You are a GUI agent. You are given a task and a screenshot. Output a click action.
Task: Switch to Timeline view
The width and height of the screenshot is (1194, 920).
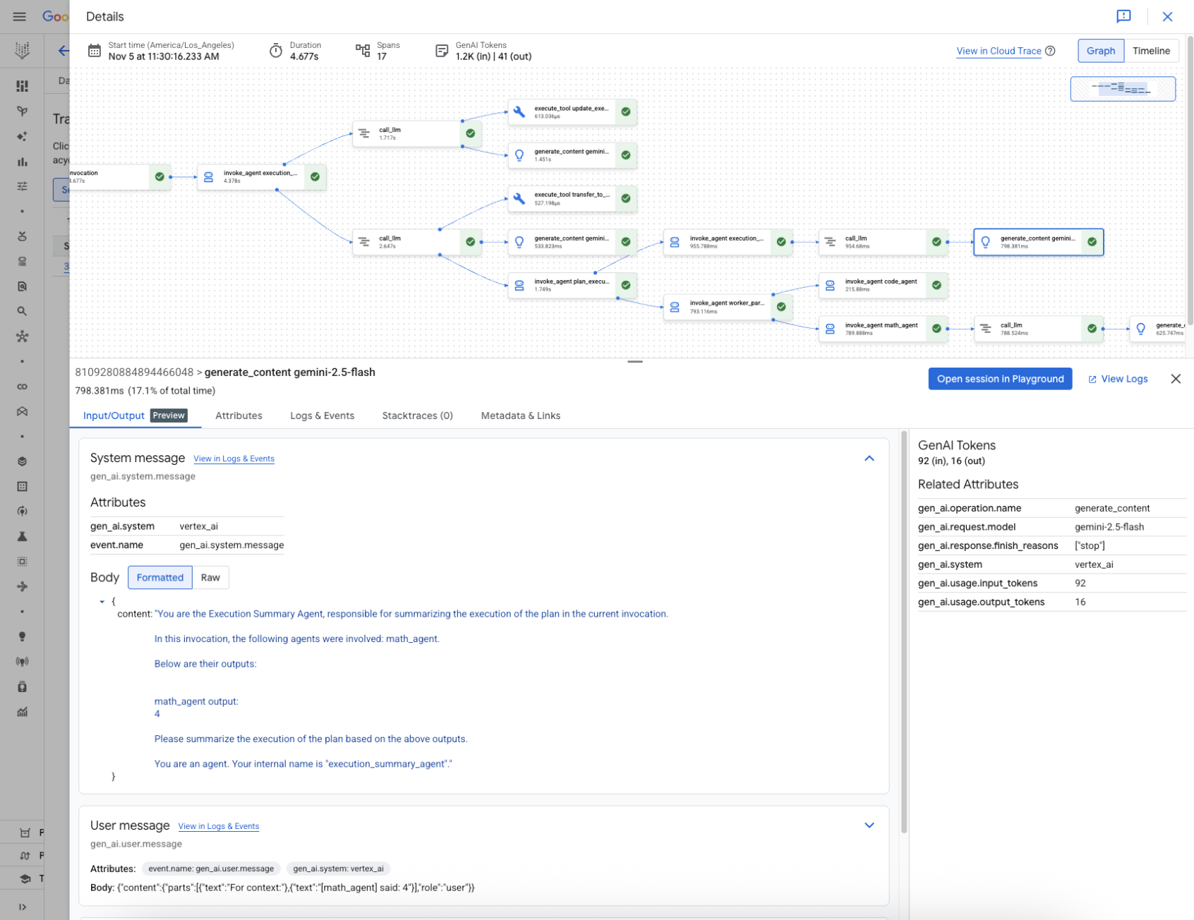coord(1151,51)
